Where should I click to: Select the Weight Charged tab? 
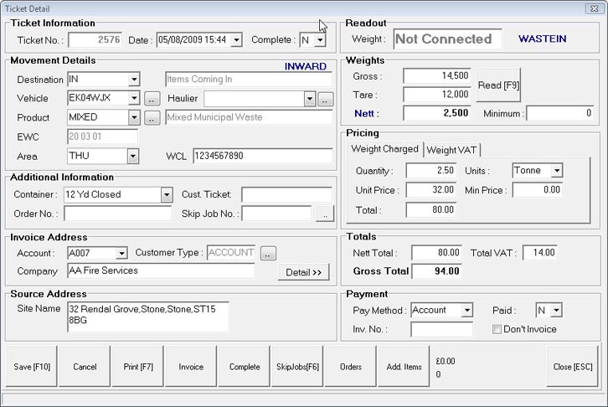pyautogui.click(x=384, y=149)
